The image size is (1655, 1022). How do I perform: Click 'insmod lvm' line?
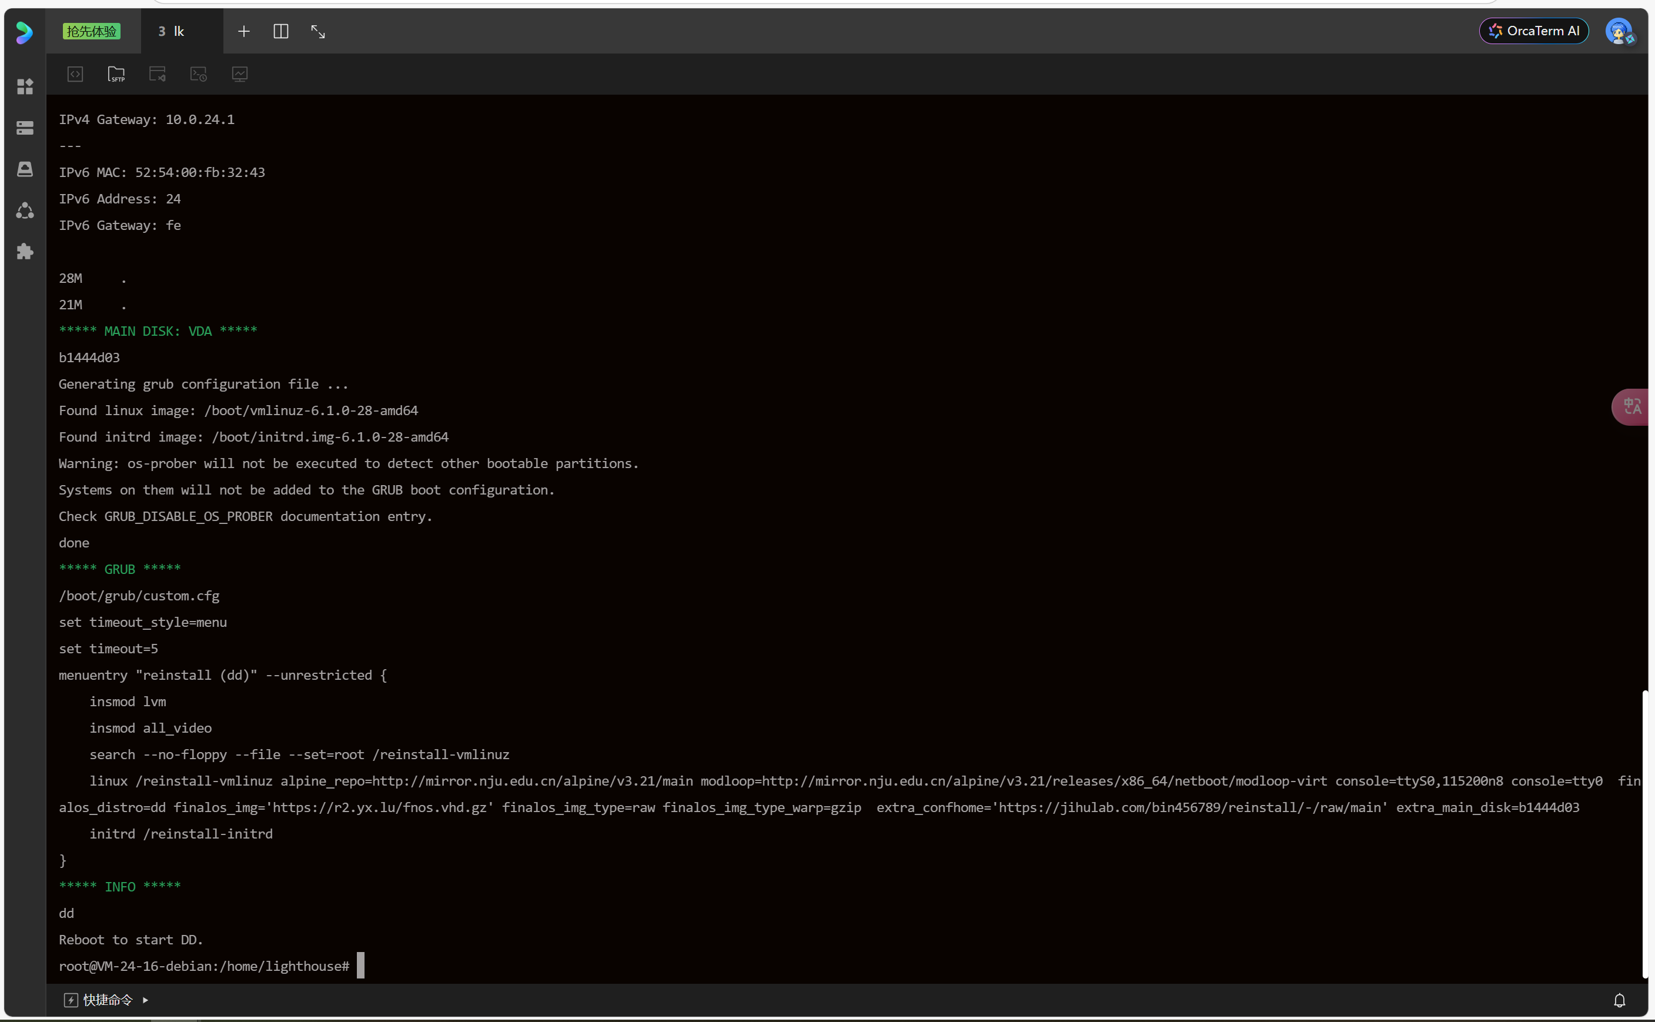click(128, 701)
